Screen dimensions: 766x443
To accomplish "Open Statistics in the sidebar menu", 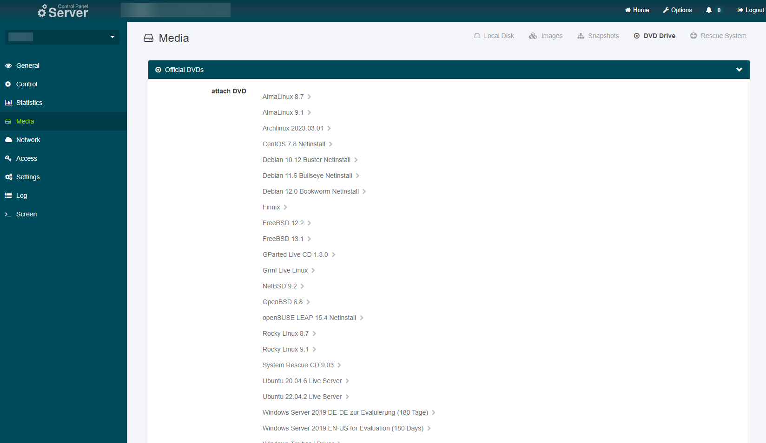I will click(63, 103).
